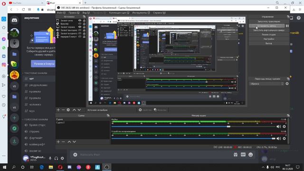Open source properties gear under sources list
The image size is (304, 171).
tap(68, 110)
